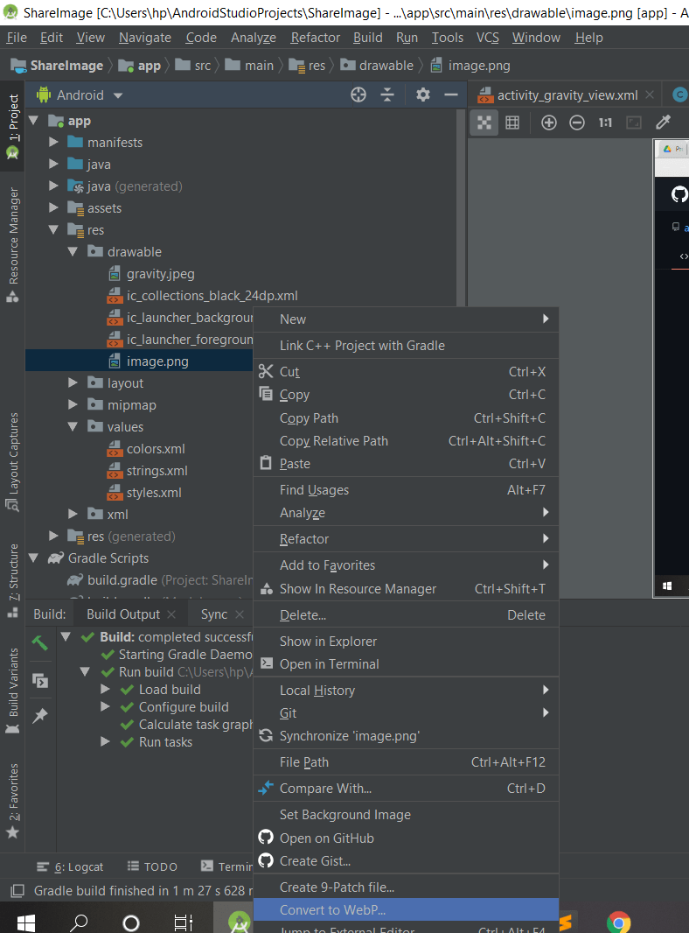689x933 pixels.
Task: Click the toggle view icon below the hammer
Action: point(40,680)
